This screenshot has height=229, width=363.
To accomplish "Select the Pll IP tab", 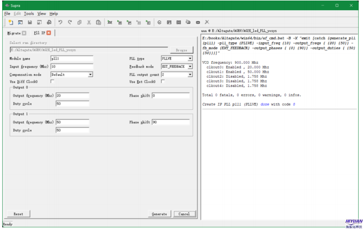I will click(40, 33).
